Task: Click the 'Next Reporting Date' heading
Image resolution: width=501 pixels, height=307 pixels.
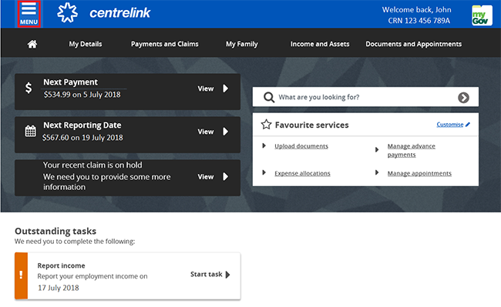Action: click(x=82, y=125)
